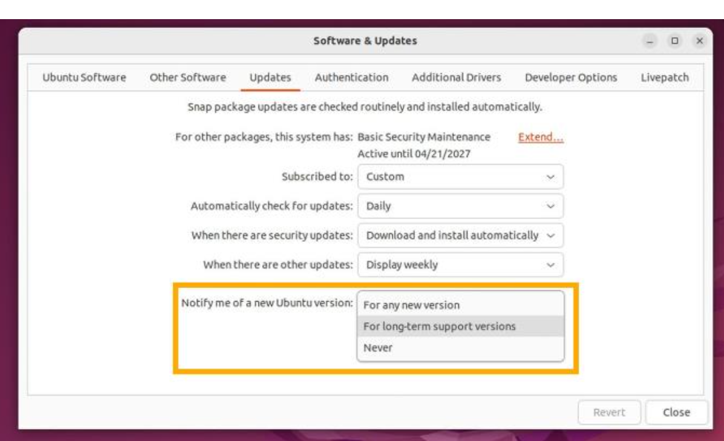The image size is (724, 441).
Task: Switch to Developer Options tab
Action: coord(570,78)
